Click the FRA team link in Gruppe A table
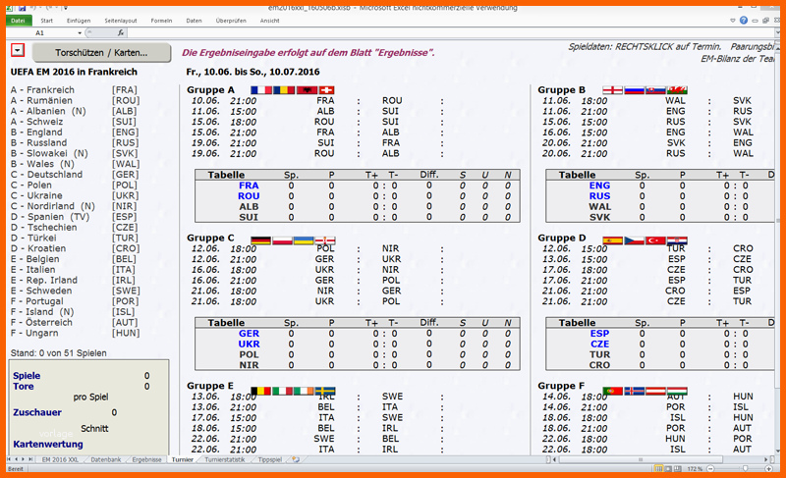Image resolution: width=786 pixels, height=478 pixels. (x=249, y=186)
